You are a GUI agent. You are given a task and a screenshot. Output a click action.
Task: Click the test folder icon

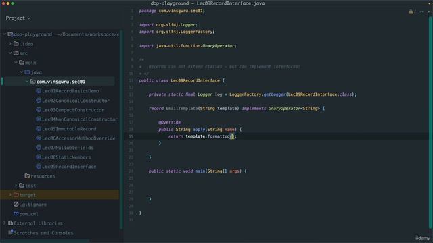coord(22,186)
